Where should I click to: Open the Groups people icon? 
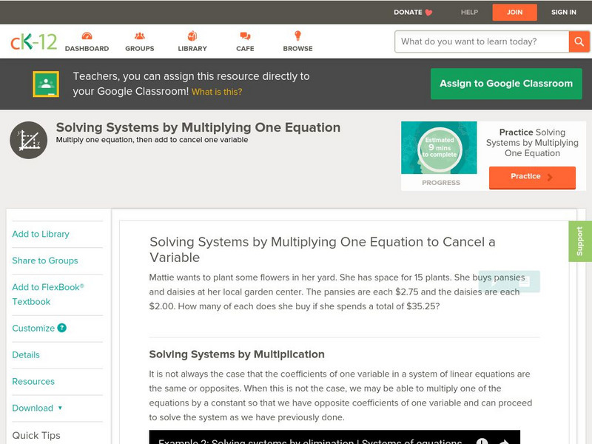pos(140,36)
